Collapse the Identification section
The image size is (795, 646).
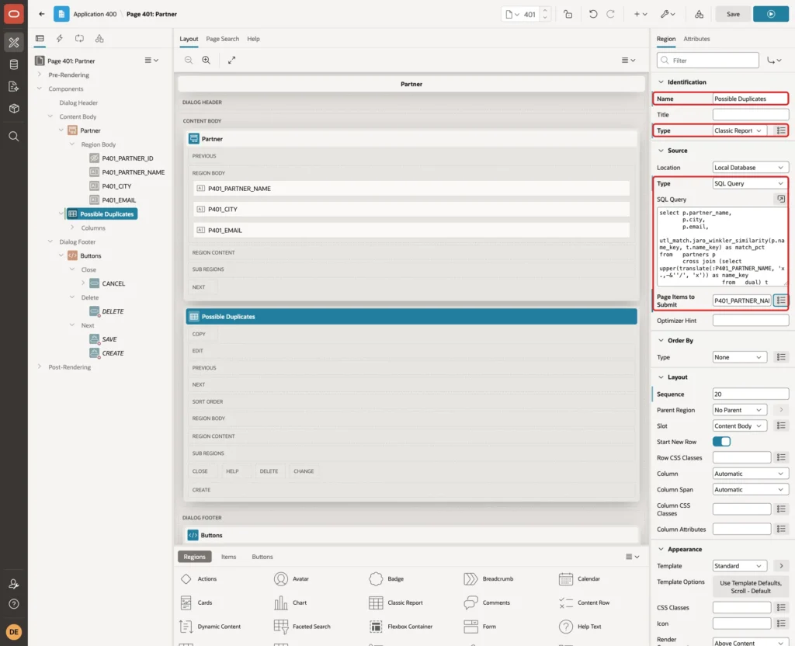(661, 82)
